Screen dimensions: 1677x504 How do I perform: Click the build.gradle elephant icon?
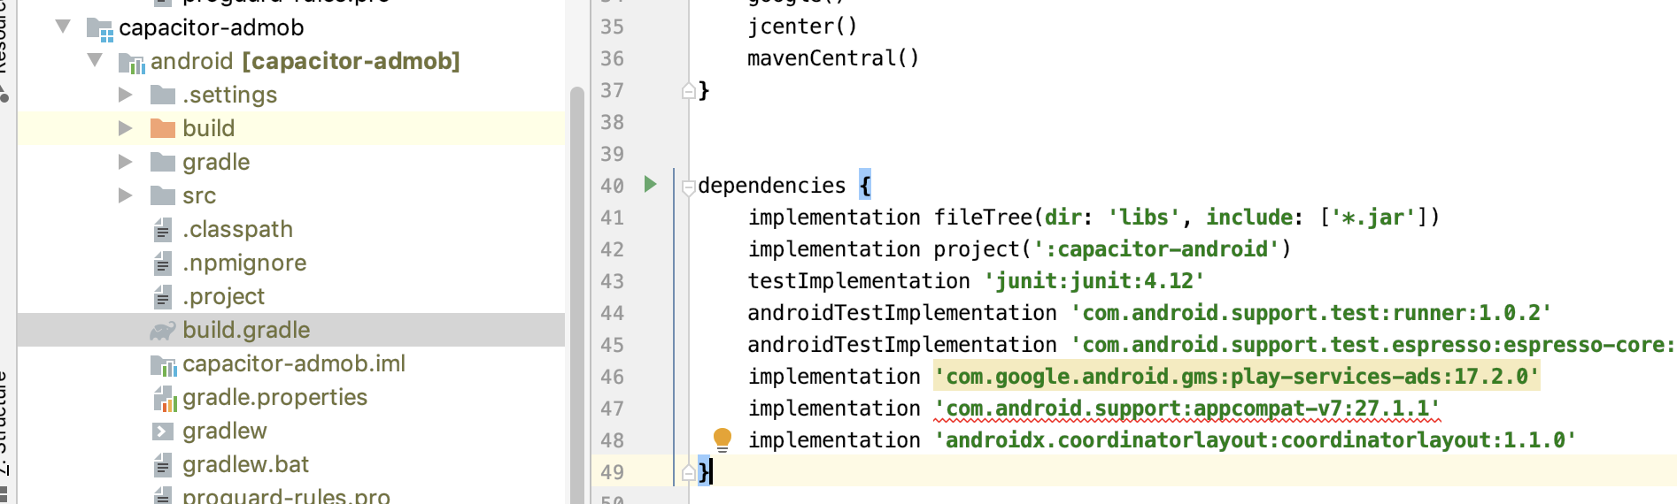click(x=163, y=331)
